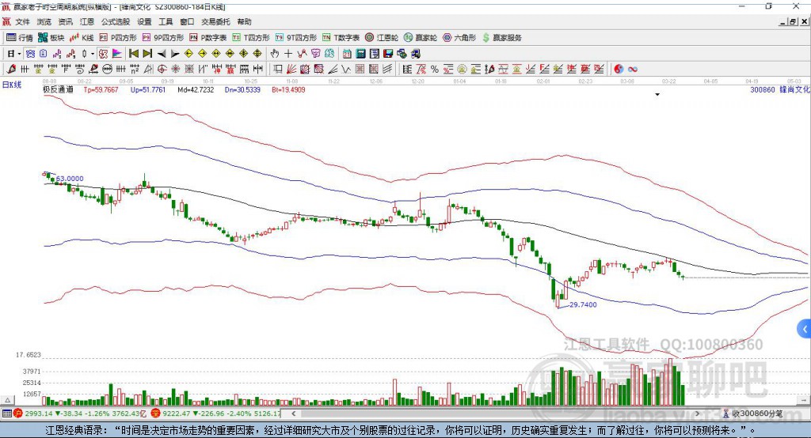Screen dimensions: 811x438
Task: Jump to last bar icon
Action: point(147,54)
